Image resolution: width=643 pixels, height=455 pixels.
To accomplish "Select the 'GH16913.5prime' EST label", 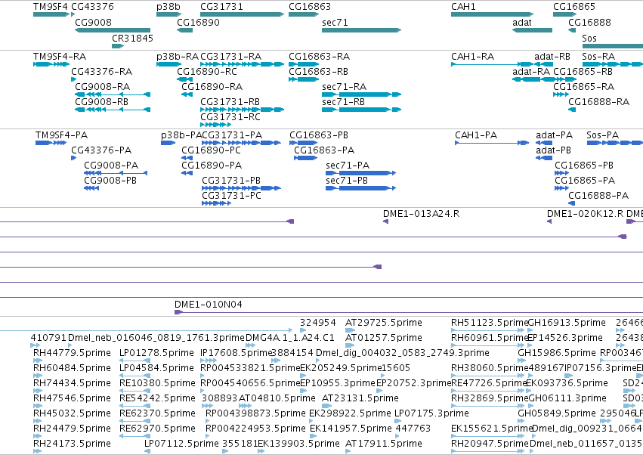I will (567, 323).
